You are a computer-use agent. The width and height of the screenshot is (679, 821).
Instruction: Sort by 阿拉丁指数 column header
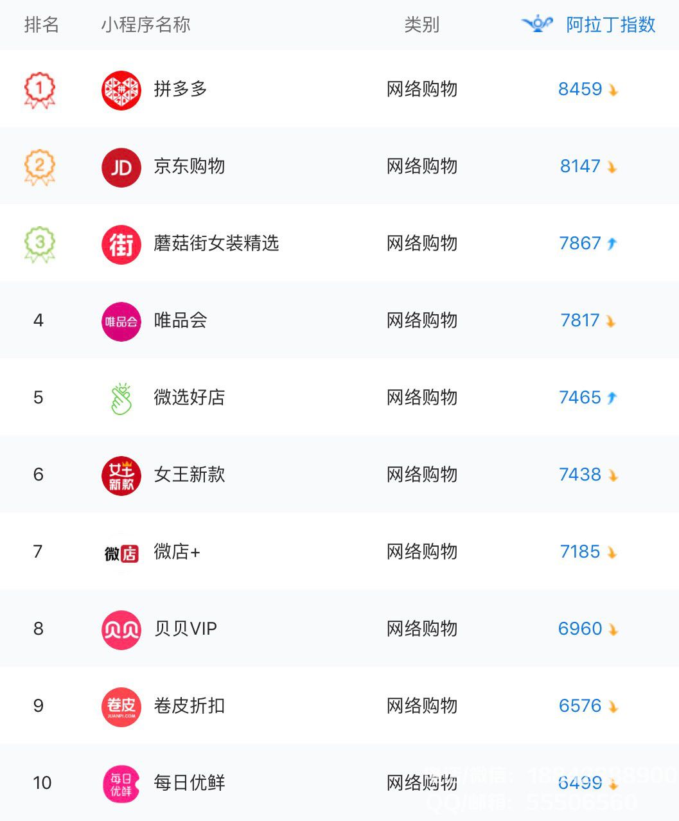coord(610,24)
